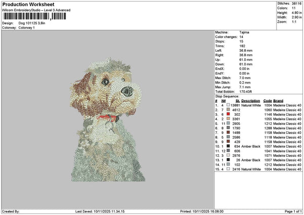Click the Stitches count value 38116
The height and width of the screenshot is (215, 304).
296,4
